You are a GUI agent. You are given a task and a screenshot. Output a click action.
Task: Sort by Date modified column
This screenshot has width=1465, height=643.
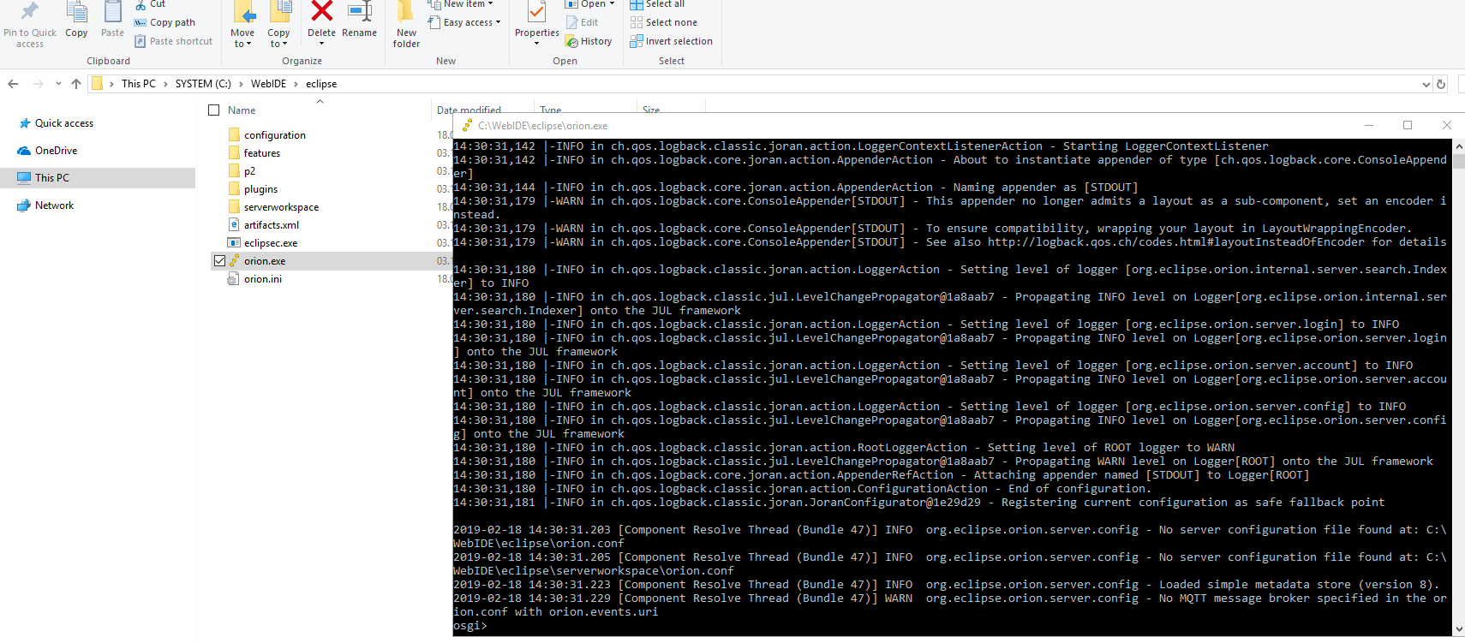click(469, 110)
